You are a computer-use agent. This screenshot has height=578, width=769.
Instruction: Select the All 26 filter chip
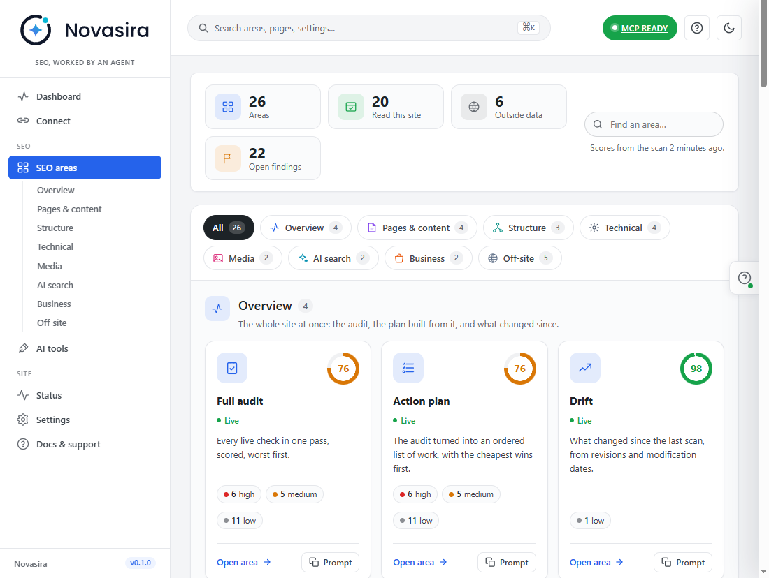(x=229, y=228)
